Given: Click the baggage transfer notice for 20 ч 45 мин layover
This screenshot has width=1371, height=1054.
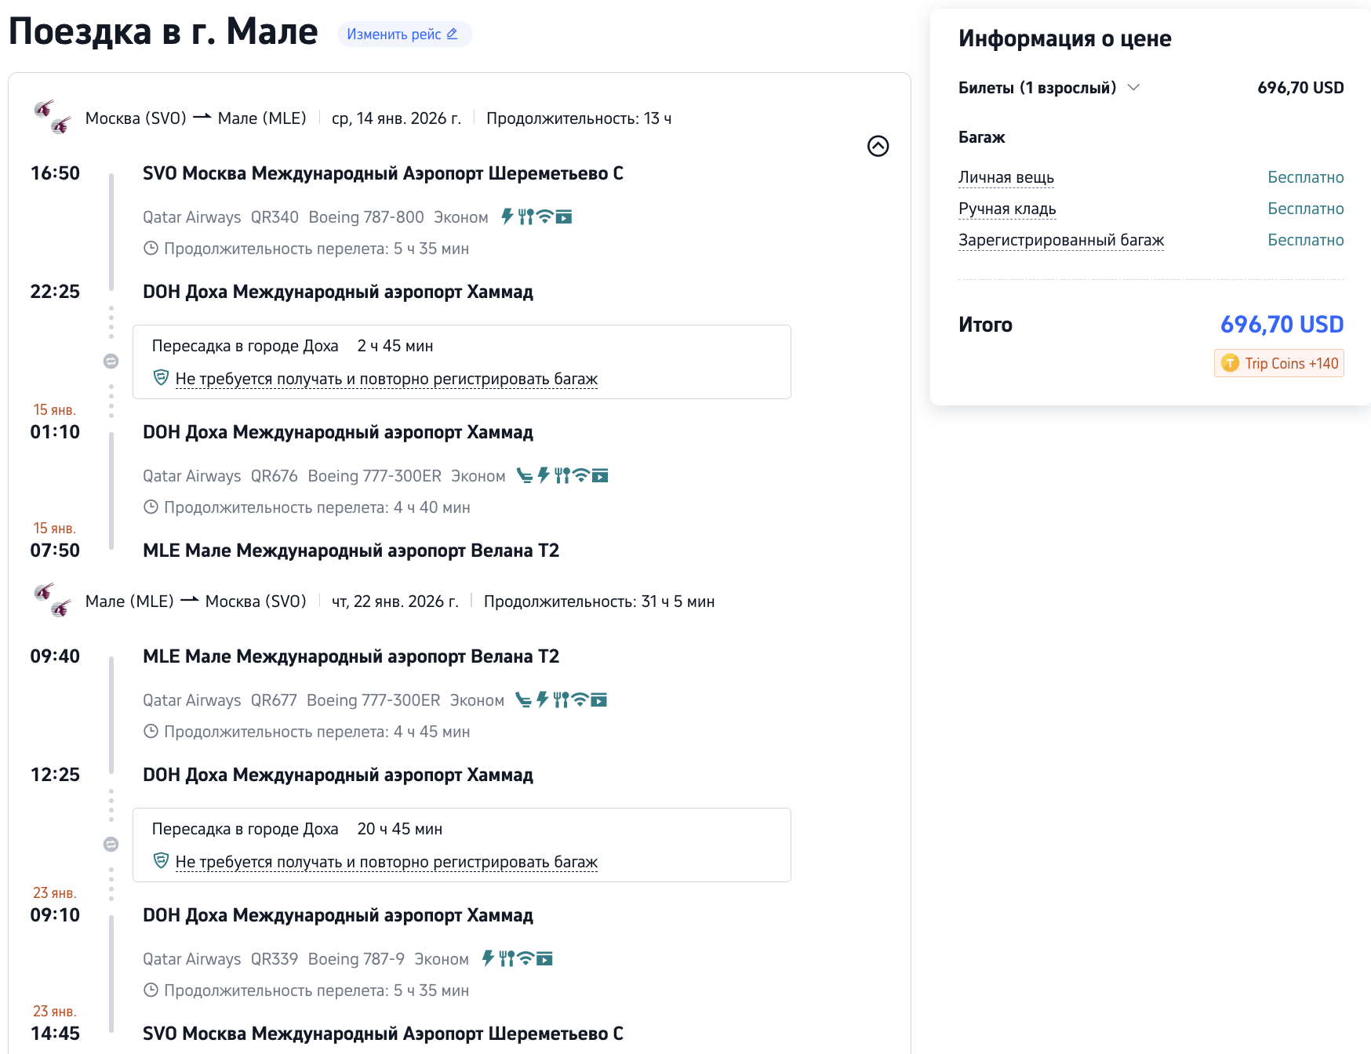Looking at the screenshot, I should tap(386, 862).
